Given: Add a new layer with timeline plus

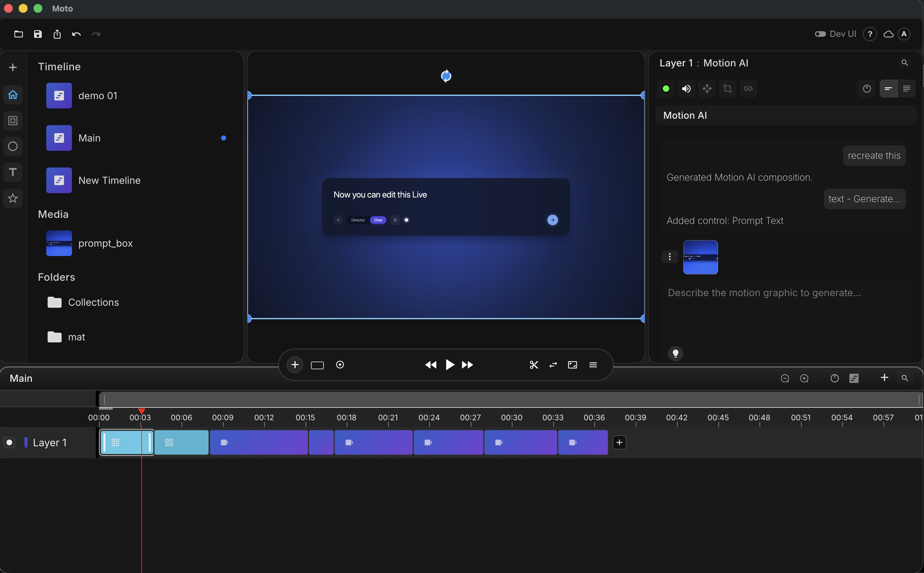Looking at the screenshot, I should (x=884, y=378).
